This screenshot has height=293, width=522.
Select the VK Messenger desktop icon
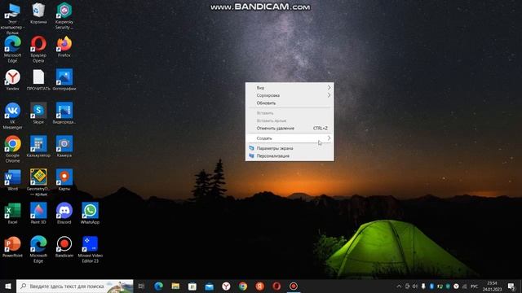point(13,116)
